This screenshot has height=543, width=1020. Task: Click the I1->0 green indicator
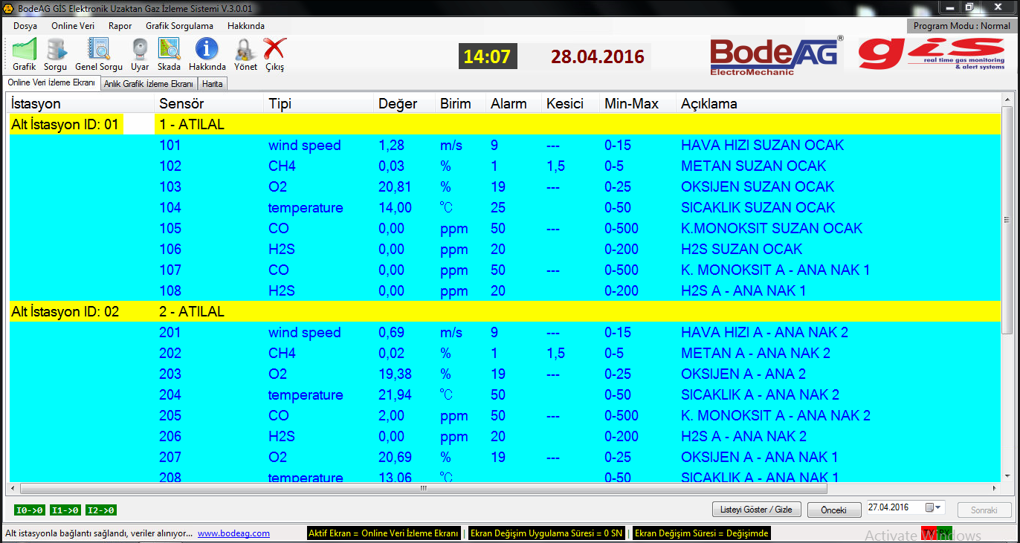coord(65,510)
